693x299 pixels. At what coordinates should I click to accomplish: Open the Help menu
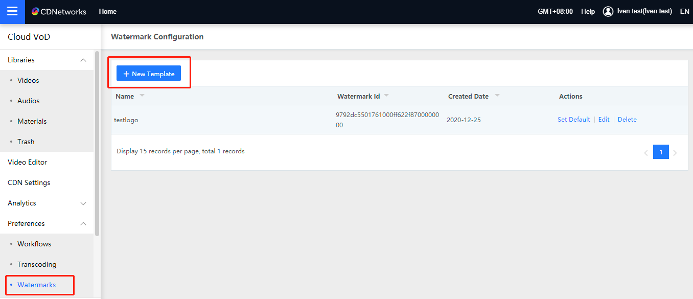point(588,12)
